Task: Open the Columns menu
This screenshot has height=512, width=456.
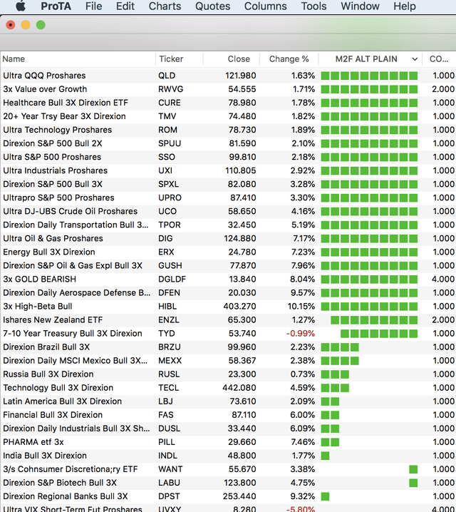Action: tap(266, 6)
